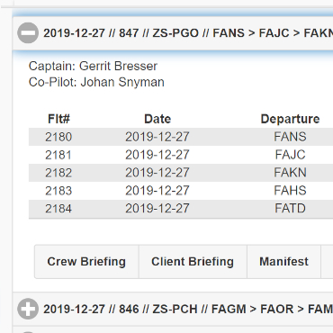
Task: Select flight 2180 row
Action: point(181,137)
